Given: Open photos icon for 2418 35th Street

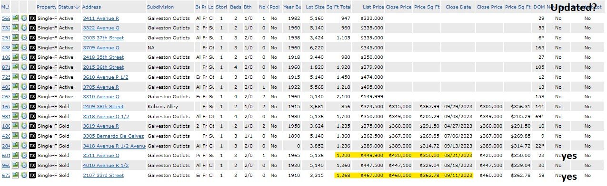Looking at the screenshot, I should coord(15,57).
